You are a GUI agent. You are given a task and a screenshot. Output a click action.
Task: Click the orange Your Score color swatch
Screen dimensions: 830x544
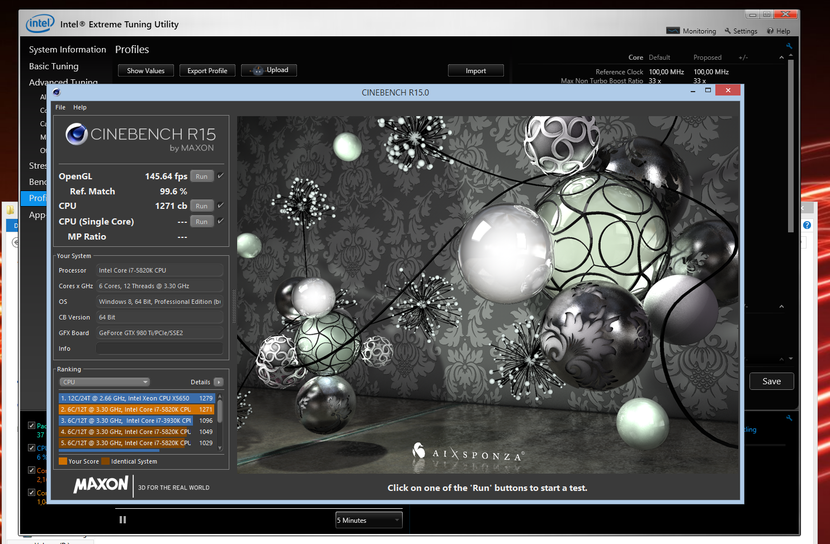63,461
